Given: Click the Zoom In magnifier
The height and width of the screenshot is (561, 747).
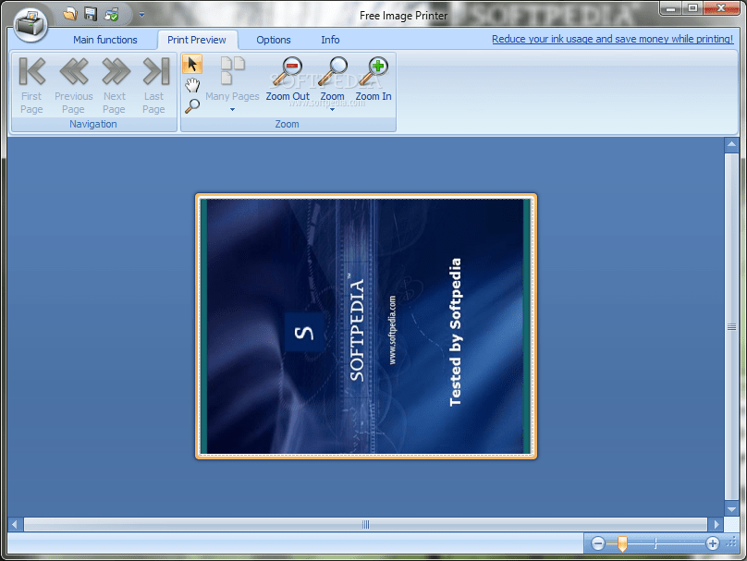Looking at the screenshot, I should pos(373,79).
